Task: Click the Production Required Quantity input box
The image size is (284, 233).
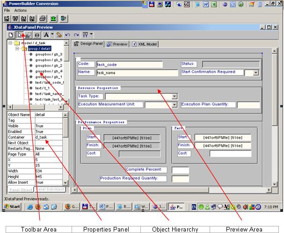Action: click(x=180, y=179)
